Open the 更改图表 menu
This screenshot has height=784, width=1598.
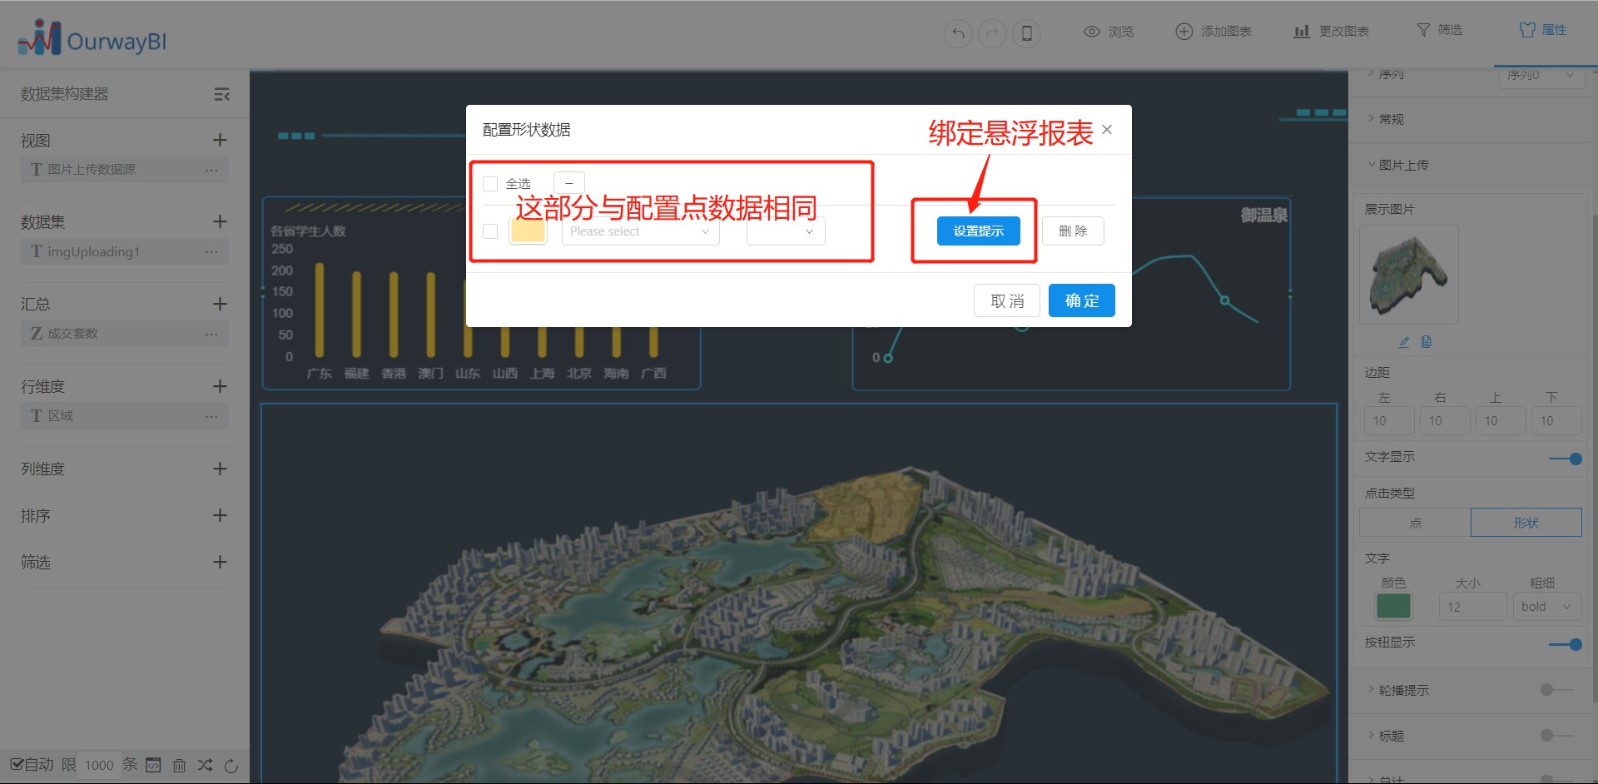1332,32
